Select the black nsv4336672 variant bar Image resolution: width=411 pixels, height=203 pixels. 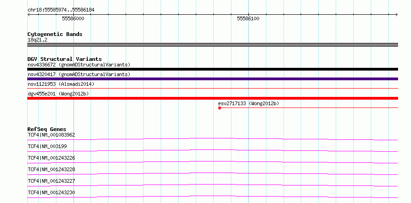(x=212, y=69)
